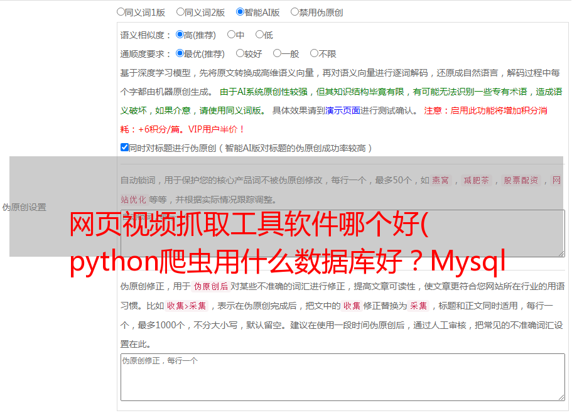The height and width of the screenshot is (413, 572).
Task: Set 语义相似度 to 高(推荐)
Action: (x=180, y=35)
